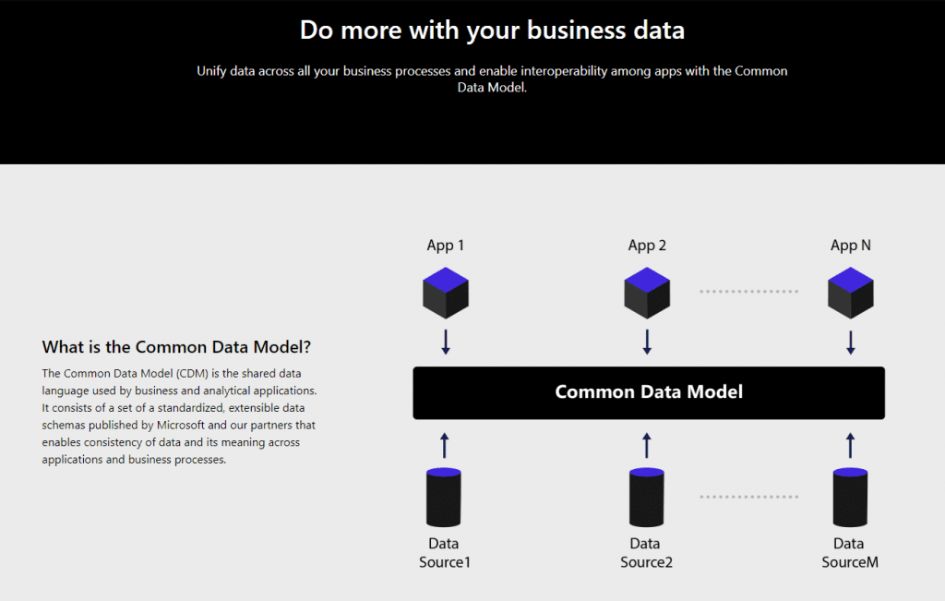Click the "Data Source2" text label
The width and height of the screenshot is (945, 601).
point(646,553)
